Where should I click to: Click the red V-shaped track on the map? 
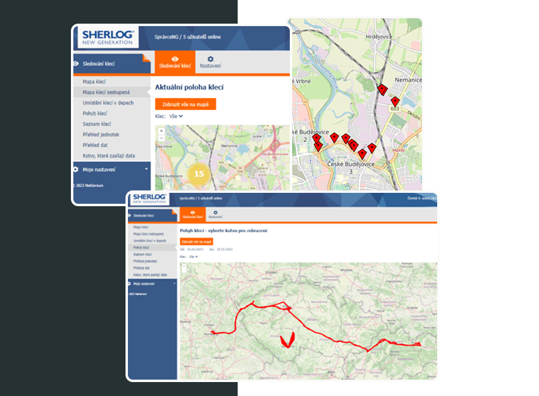pos(287,341)
